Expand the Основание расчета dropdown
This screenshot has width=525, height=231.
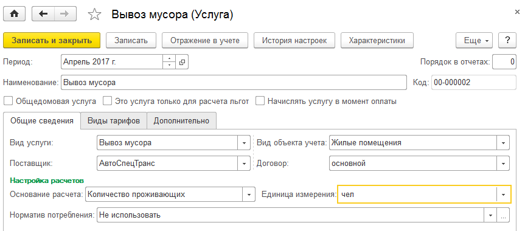(249, 194)
